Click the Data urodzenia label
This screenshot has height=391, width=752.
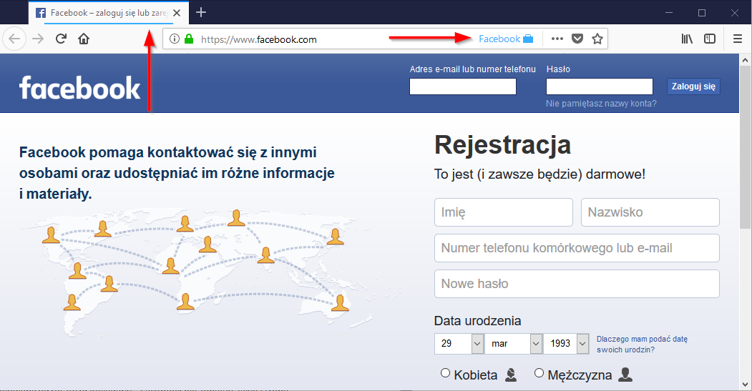pos(478,320)
